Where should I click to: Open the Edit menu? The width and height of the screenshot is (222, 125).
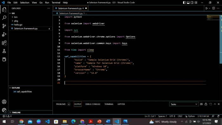tap(16, 3)
